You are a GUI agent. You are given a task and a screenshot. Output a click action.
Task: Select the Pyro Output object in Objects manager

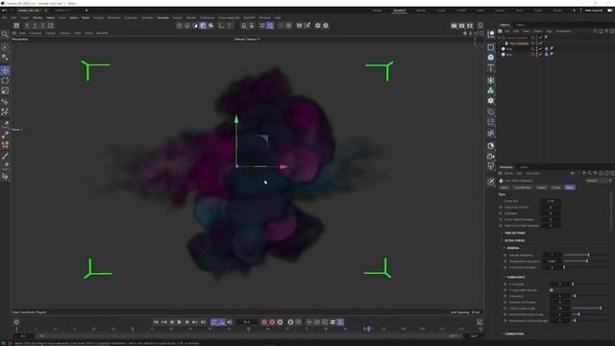[519, 43]
